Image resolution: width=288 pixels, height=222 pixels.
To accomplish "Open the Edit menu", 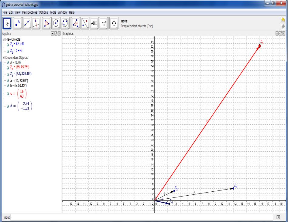I will point(11,12).
